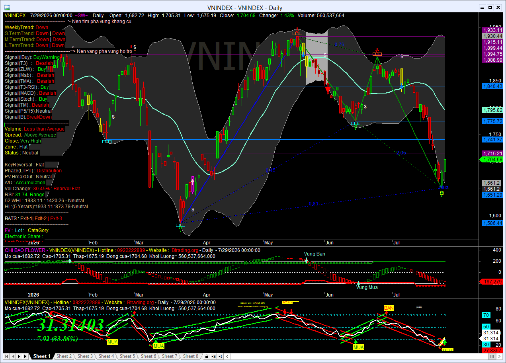Screen dimensions: 506x363
Task: Maximize the VNINDEX chart window
Action: 490,7
